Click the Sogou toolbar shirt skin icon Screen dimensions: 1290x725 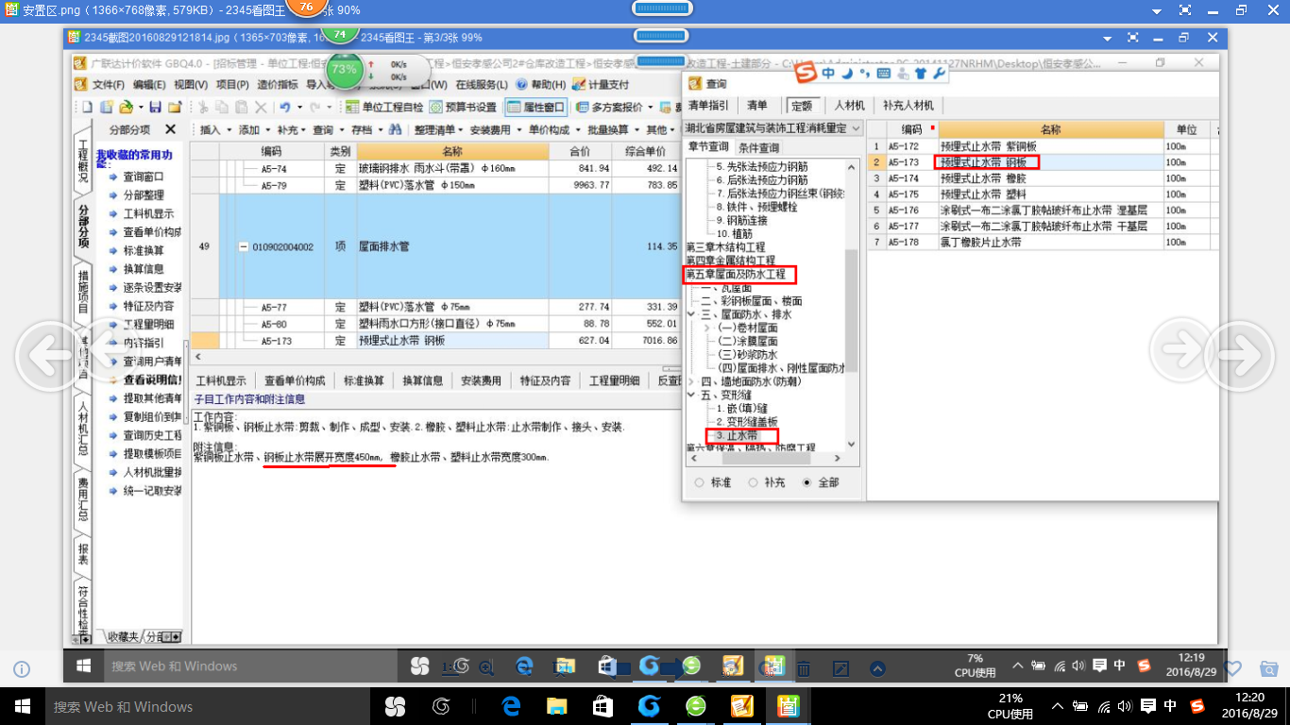921,74
